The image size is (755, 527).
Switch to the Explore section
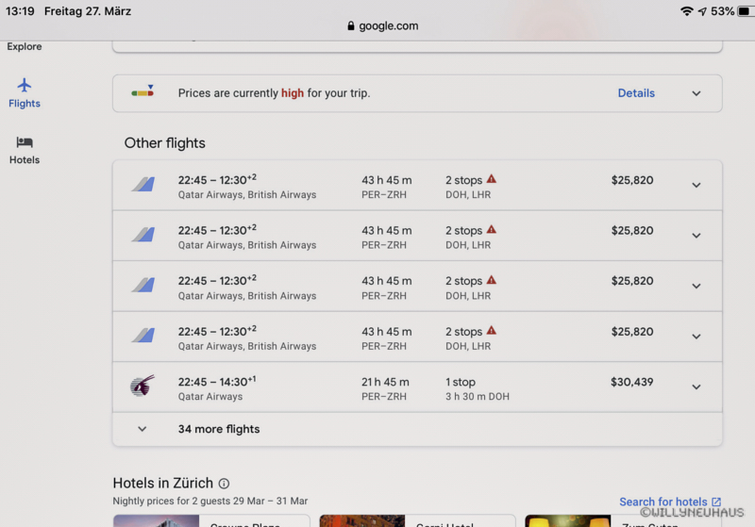pos(25,46)
